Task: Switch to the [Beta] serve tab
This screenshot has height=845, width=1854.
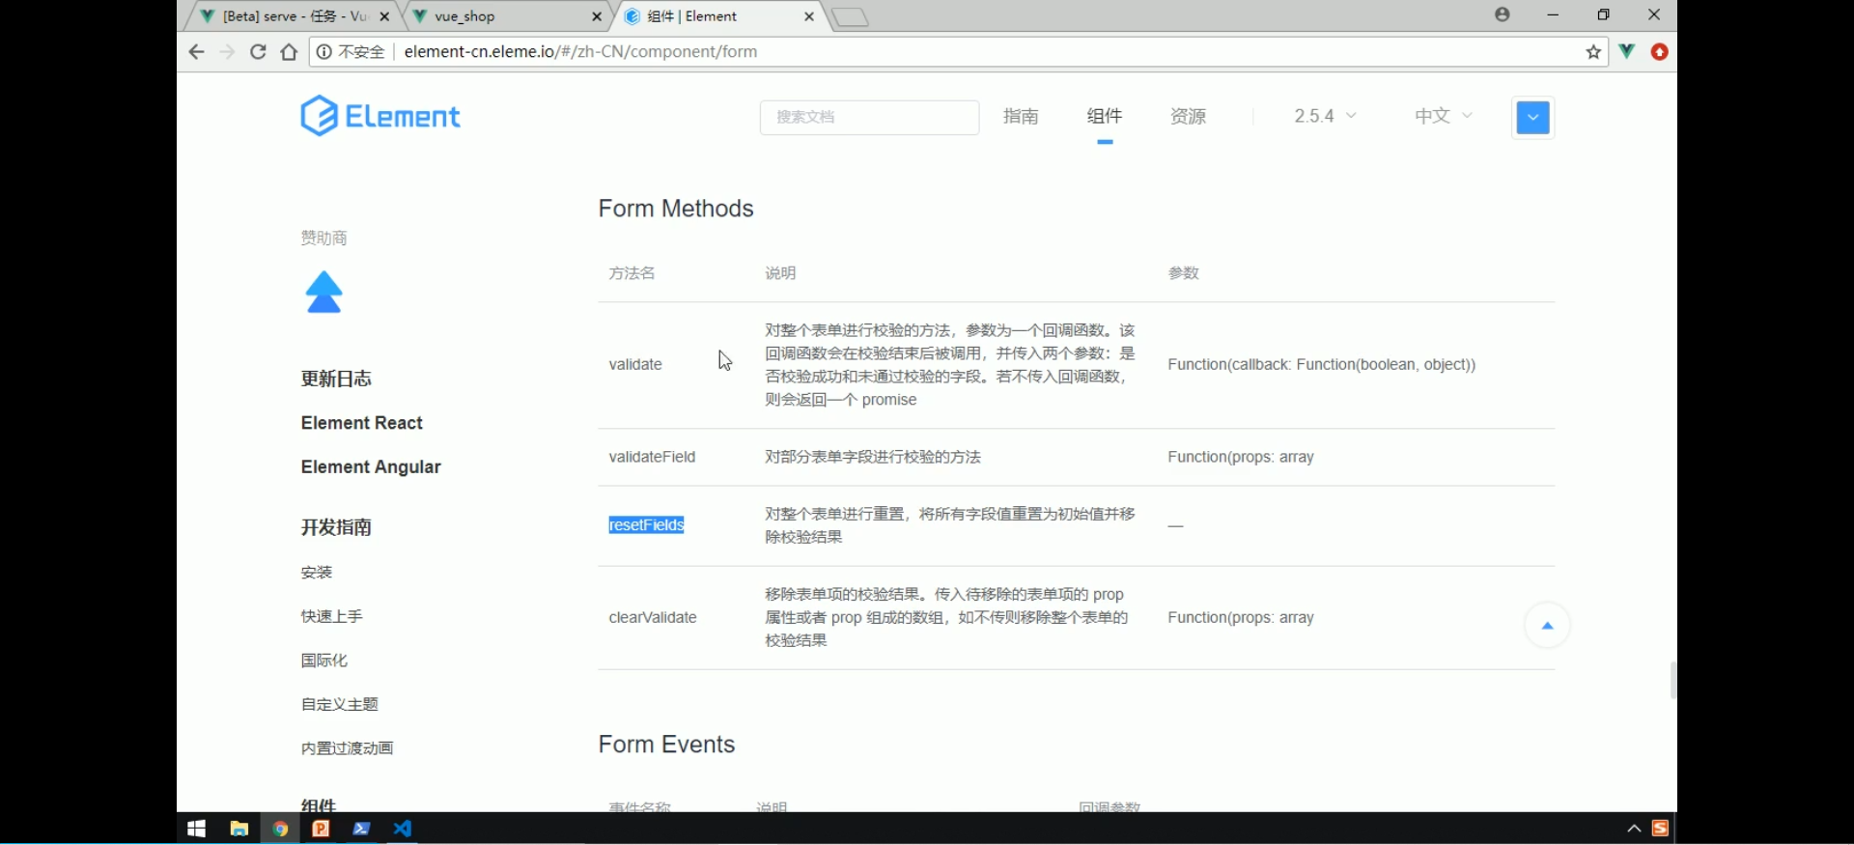Action: pos(295,16)
